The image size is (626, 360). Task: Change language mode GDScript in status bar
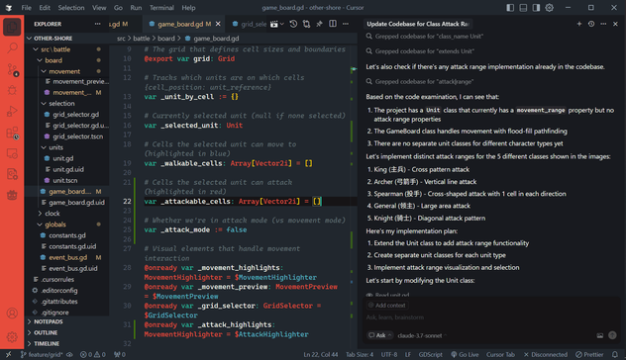click(430, 354)
